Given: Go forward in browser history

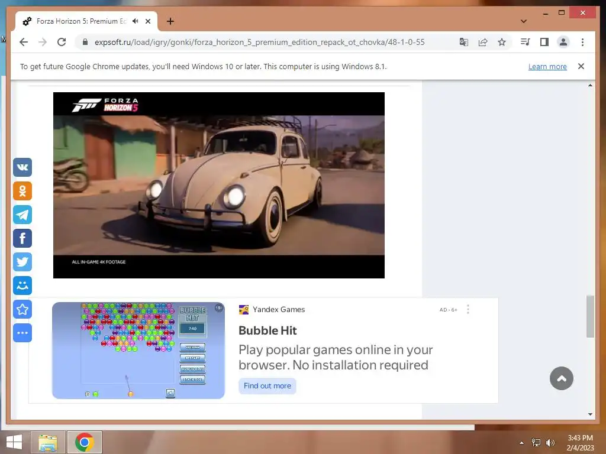Looking at the screenshot, I should tap(43, 42).
